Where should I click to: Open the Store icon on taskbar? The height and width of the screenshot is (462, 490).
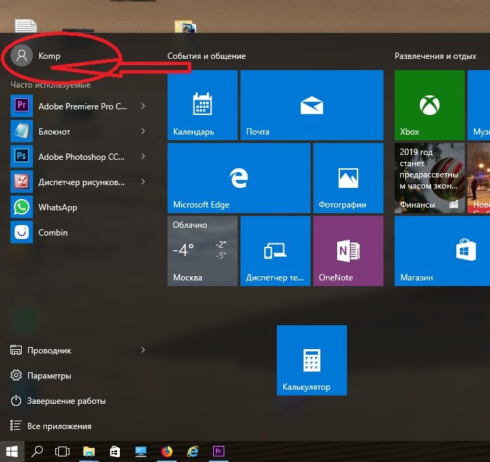pyautogui.click(x=115, y=451)
